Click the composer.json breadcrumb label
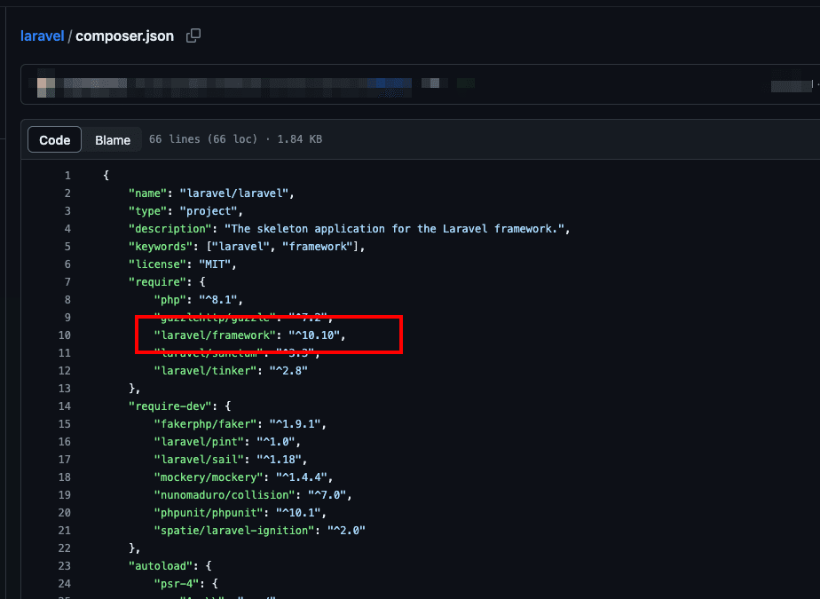 124,36
